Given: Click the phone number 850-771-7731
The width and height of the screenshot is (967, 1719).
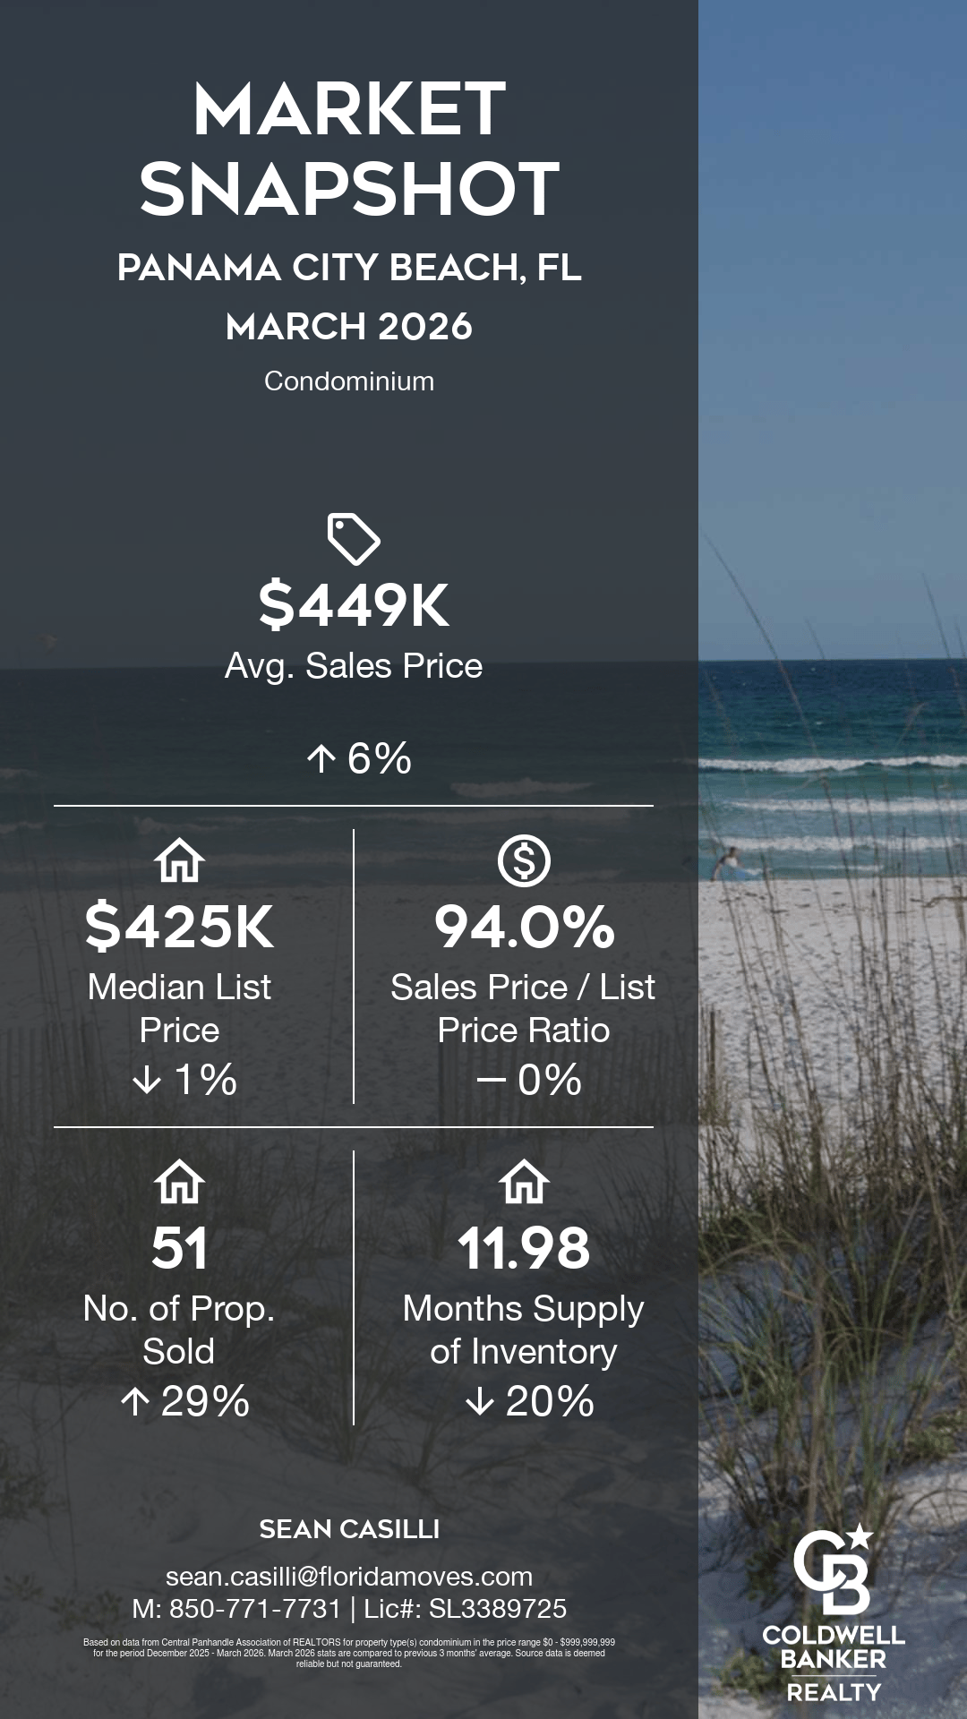Looking at the screenshot, I should tap(255, 1609).
